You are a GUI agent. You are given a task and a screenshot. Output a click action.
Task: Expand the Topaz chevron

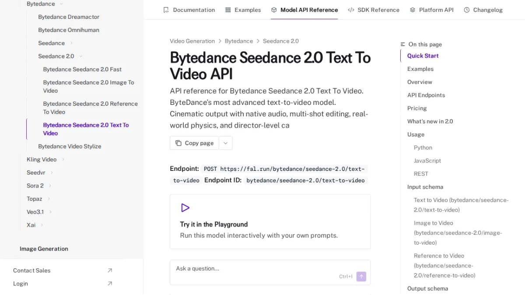(x=49, y=199)
